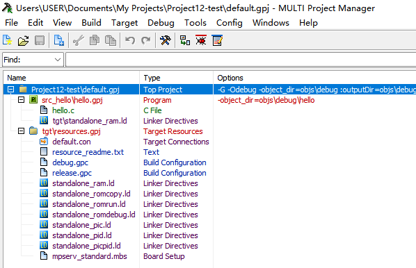Open the editor notepad icon
The image size is (416, 268).
tap(217, 40)
